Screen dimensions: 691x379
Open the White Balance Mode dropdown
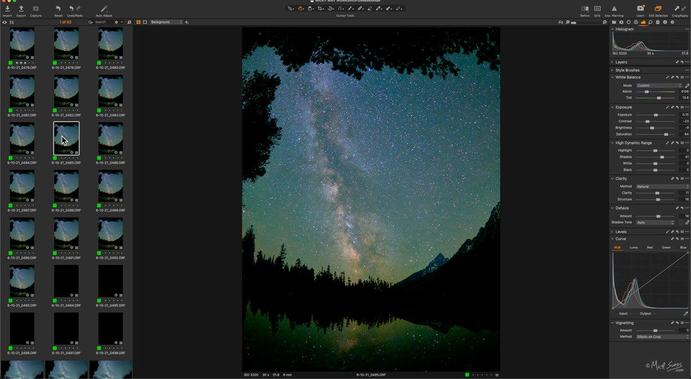pyautogui.click(x=659, y=85)
